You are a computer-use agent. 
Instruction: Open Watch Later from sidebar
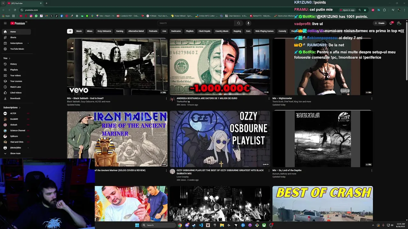click(16, 87)
